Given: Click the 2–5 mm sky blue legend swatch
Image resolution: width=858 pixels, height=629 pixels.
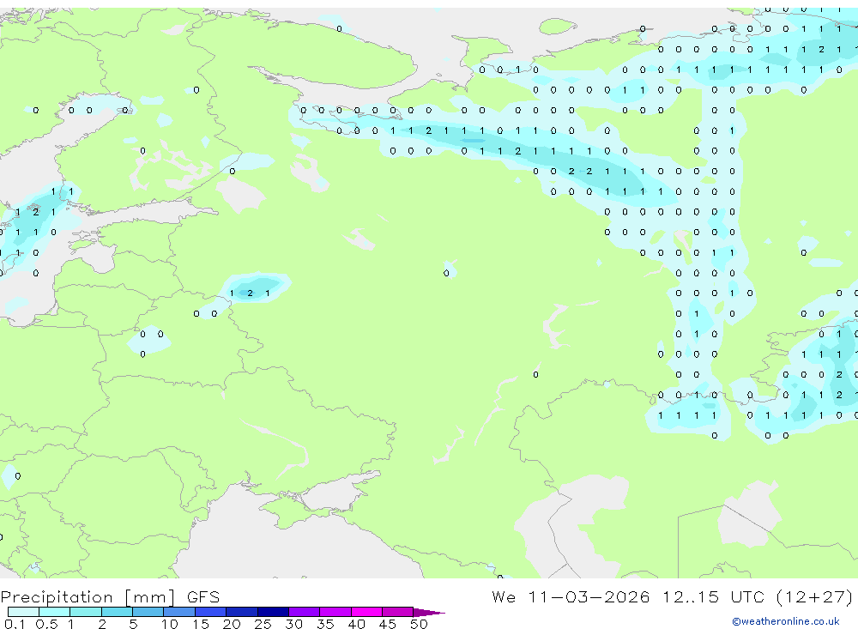Looking at the screenshot, I should pos(117,612).
